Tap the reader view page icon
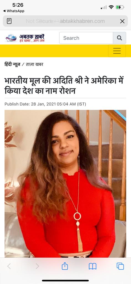The image size is (131, 284). pos(9,21)
